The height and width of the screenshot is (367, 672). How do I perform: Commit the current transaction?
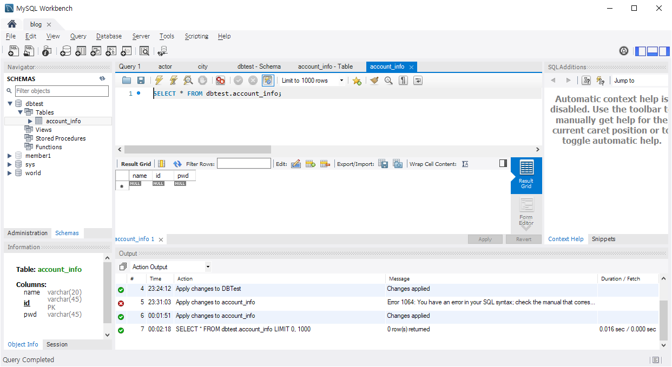238,81
